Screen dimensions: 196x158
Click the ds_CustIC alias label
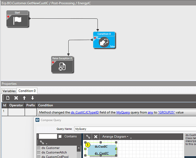(102, 153)
